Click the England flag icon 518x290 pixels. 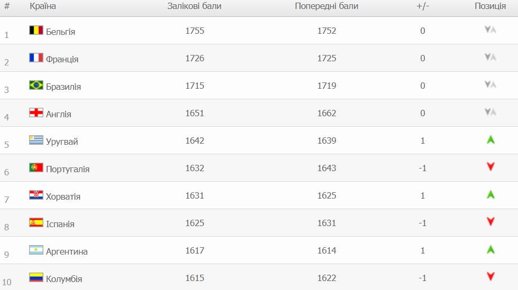tap(36, 113)
